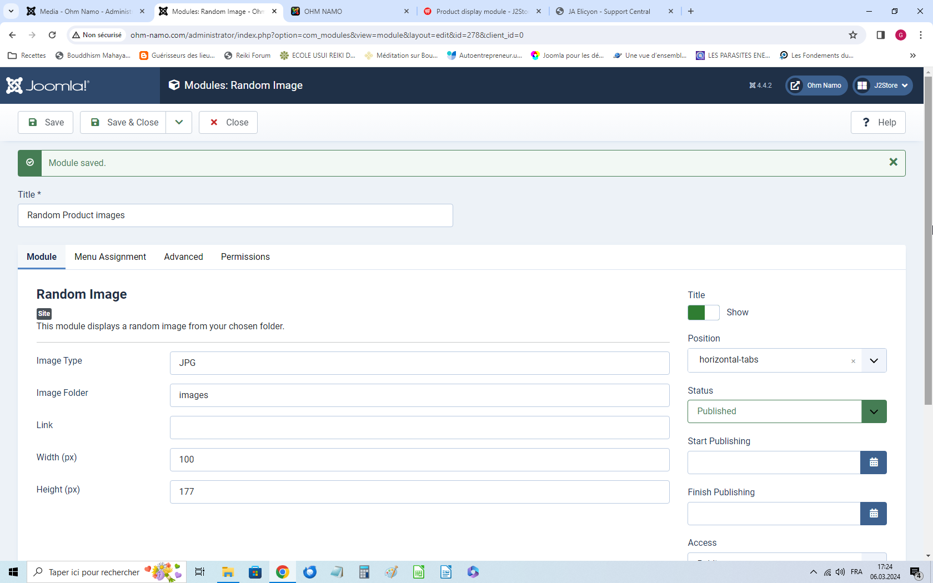
Task: Close the Media - Ohm Namo tab
Action: pyautogui.click(x=142, y=11)
